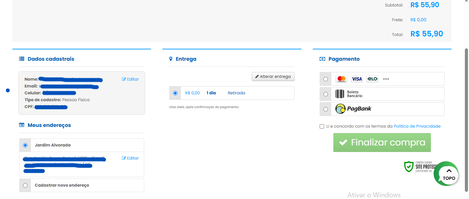Click the TOPO back-to-top button
This screenshot has width=469, height=199.
(x=449, y=175)
